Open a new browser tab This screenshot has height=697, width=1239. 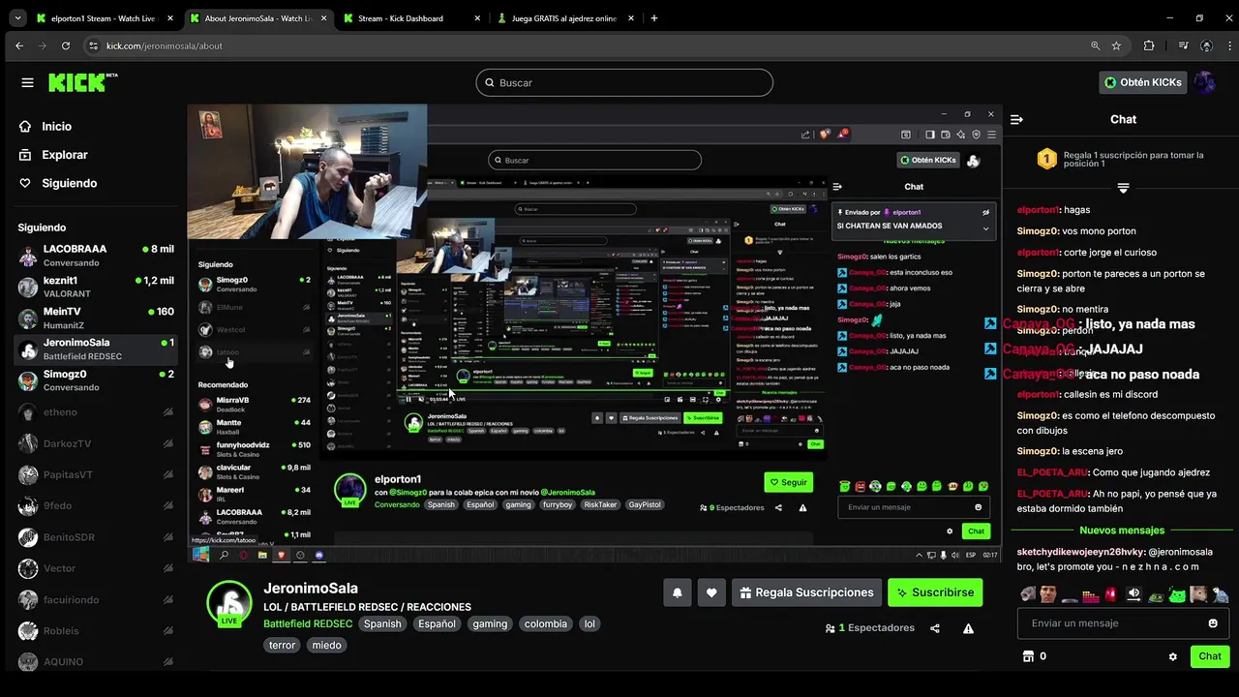[654, 18]
